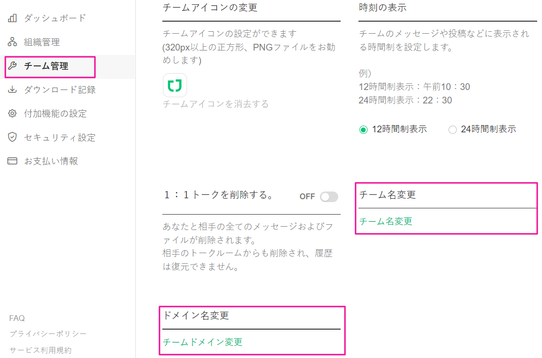Click the team management wrench icon

[x=13, y=66]
